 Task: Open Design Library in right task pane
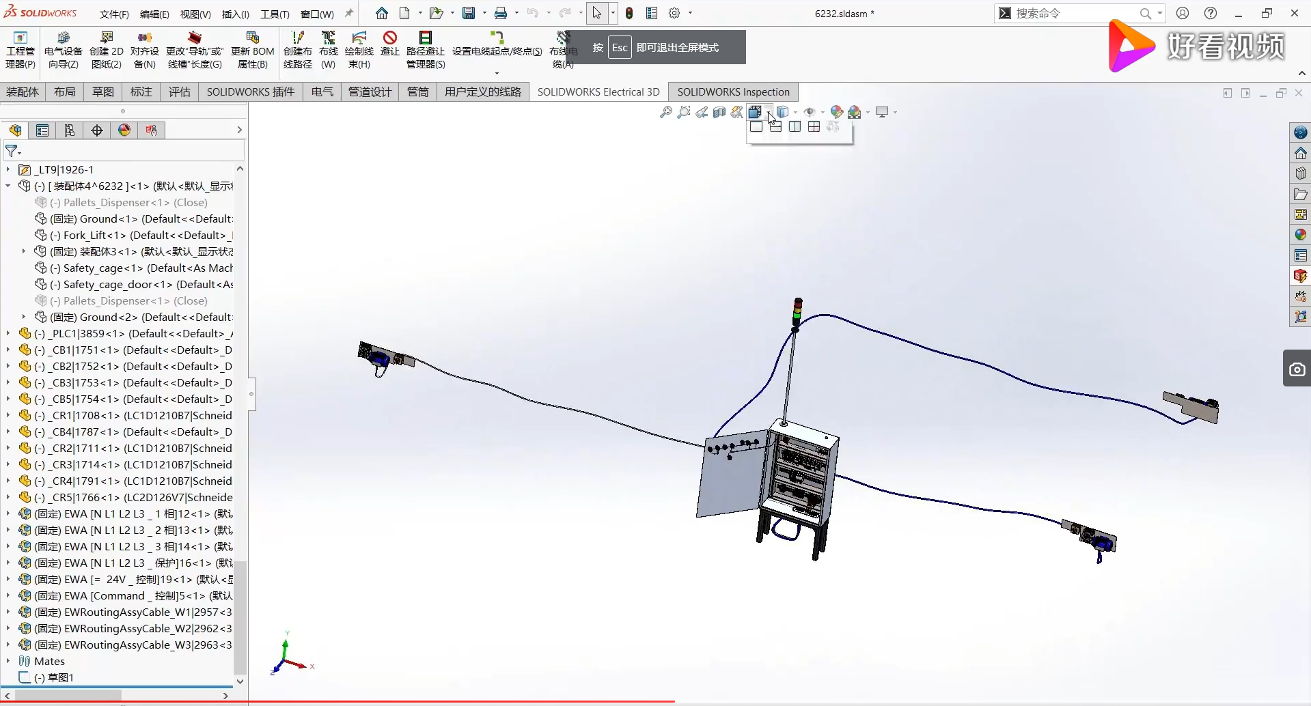tap(1301, 173)
